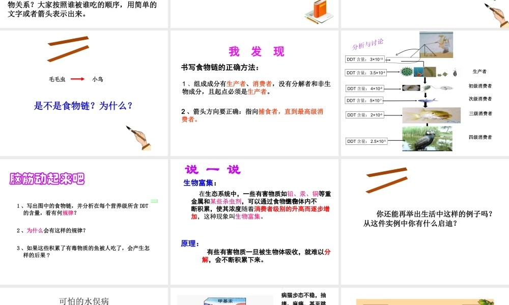Click the yellow fish photo in DDT slide

pos(432,115)
